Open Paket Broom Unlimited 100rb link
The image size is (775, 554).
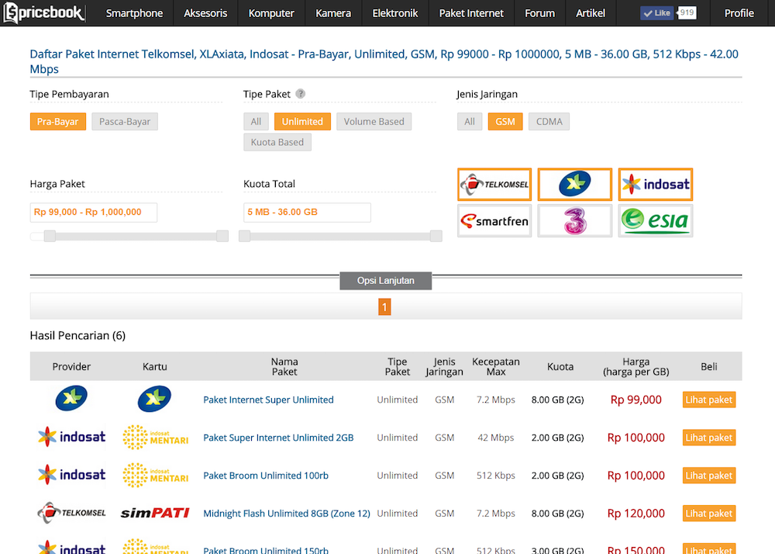click(266, 476)
